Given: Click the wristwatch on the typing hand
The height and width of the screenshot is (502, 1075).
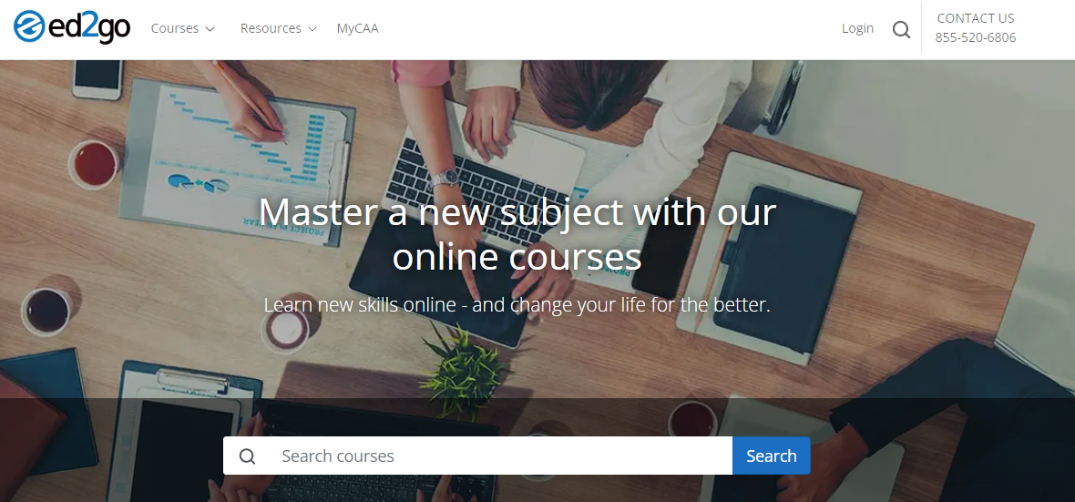Looking at the screenshot, I should pyautogui.click(x=445, y=178).
